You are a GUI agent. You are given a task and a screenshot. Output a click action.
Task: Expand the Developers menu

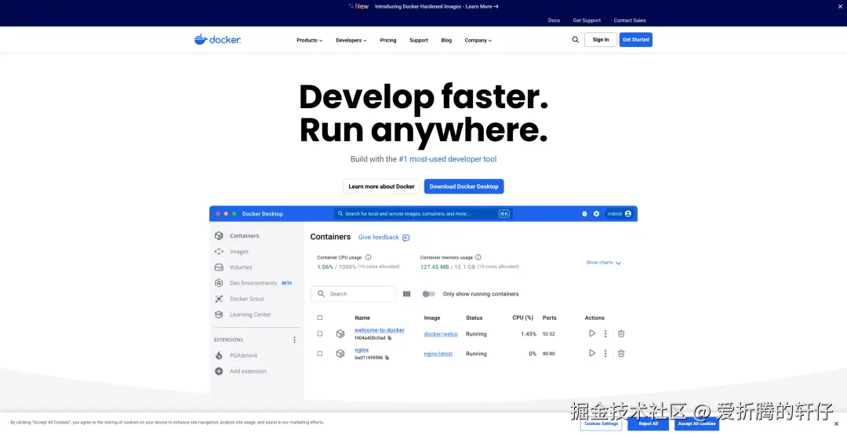click(x=351, y=40)
